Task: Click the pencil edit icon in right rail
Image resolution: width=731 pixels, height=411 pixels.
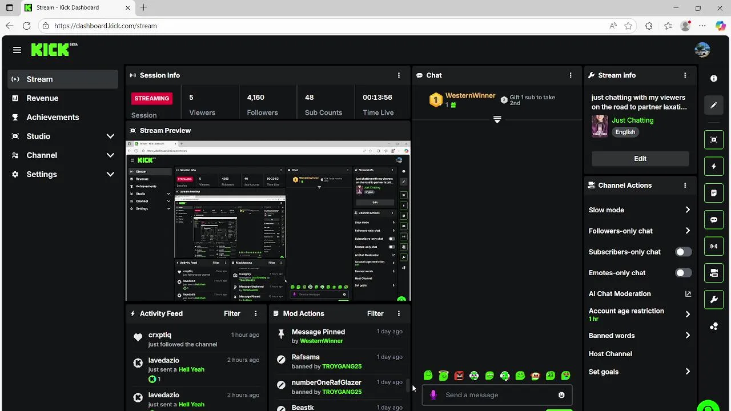Action: (714, 105)
